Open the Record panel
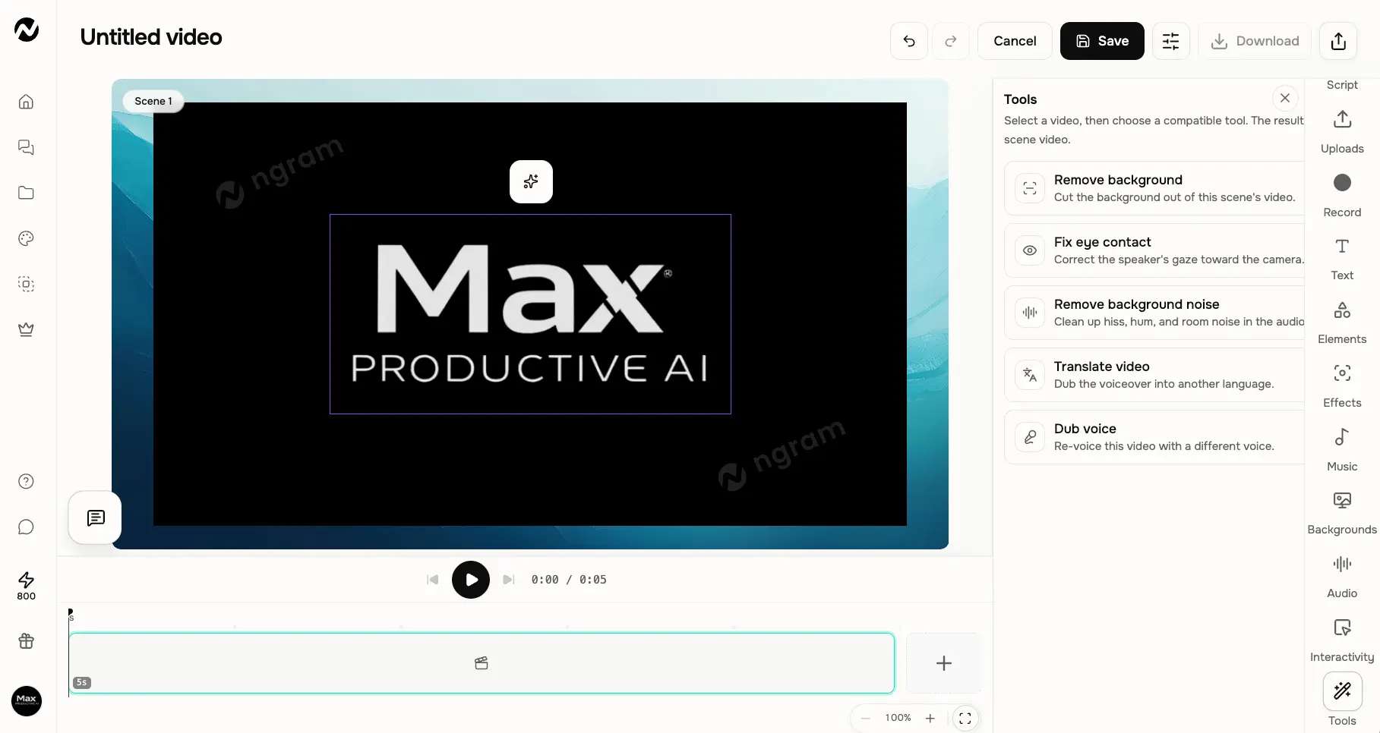This screenshot has height=733, width=1380. point(1342,195)
